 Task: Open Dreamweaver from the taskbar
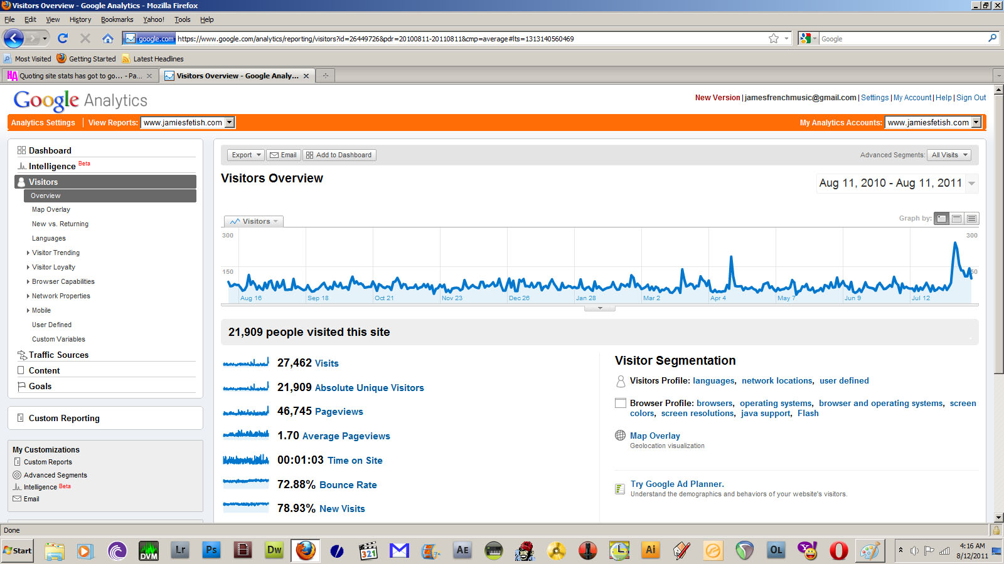(274, 551)
